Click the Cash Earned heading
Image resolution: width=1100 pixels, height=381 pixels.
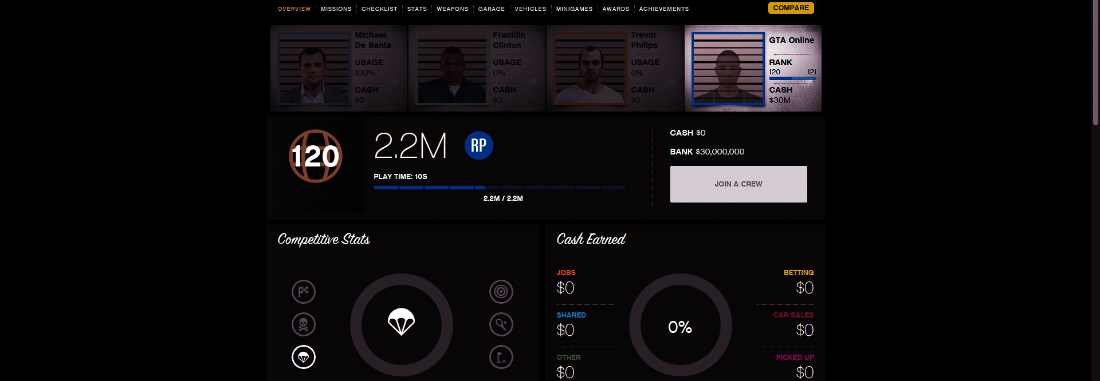(x=591, y=239)
